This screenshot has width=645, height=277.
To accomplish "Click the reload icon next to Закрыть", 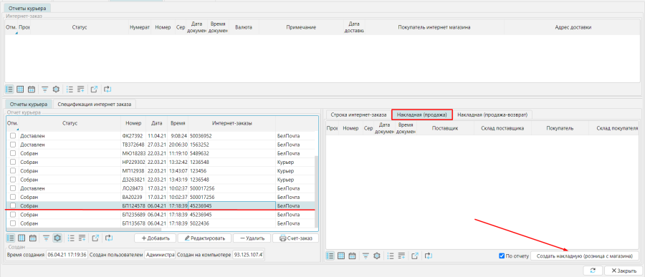I will point(593,271).
